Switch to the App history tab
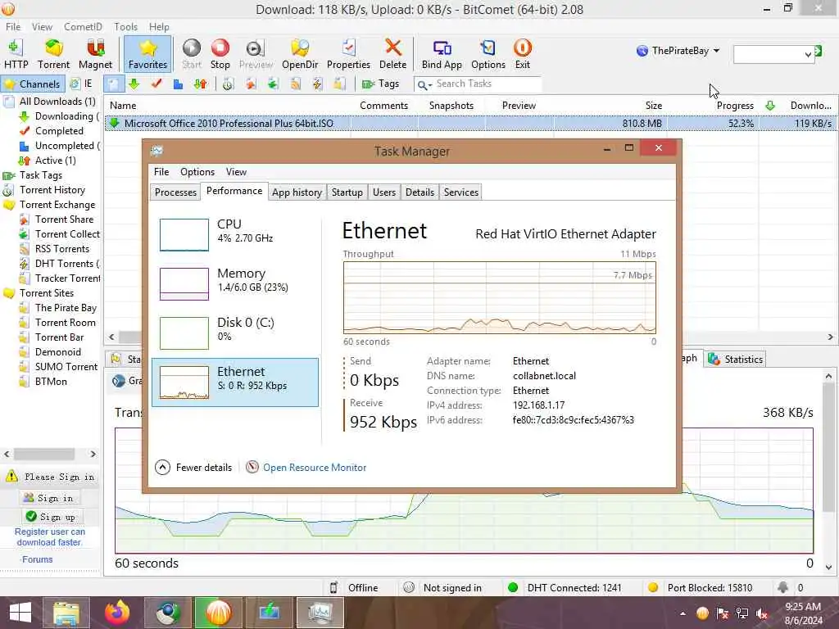Screen dimensions: 839x629 click(297, 192)
